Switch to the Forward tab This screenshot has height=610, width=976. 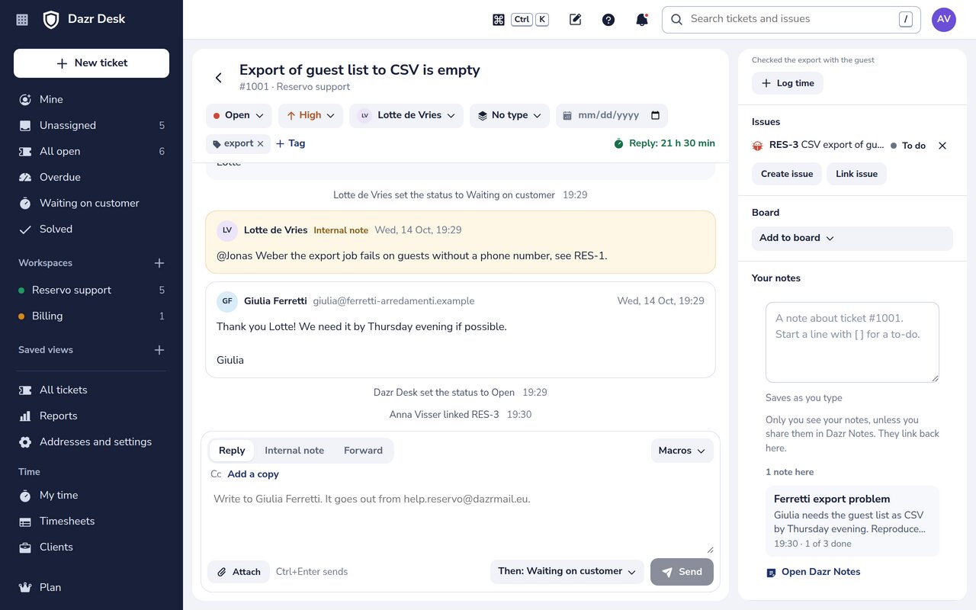click(x=363, y=451)
